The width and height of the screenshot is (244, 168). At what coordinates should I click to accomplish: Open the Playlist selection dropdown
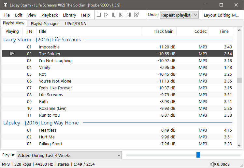[69, 155]
